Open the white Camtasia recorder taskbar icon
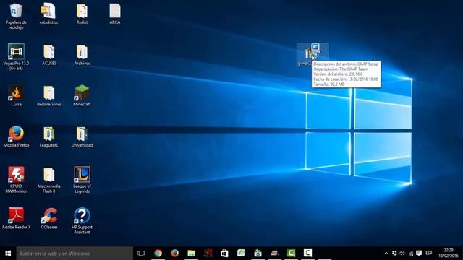 click(307, 253)
